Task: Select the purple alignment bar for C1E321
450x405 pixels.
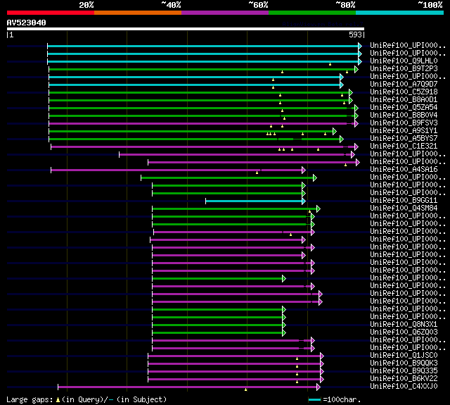Action: (203, 147)
